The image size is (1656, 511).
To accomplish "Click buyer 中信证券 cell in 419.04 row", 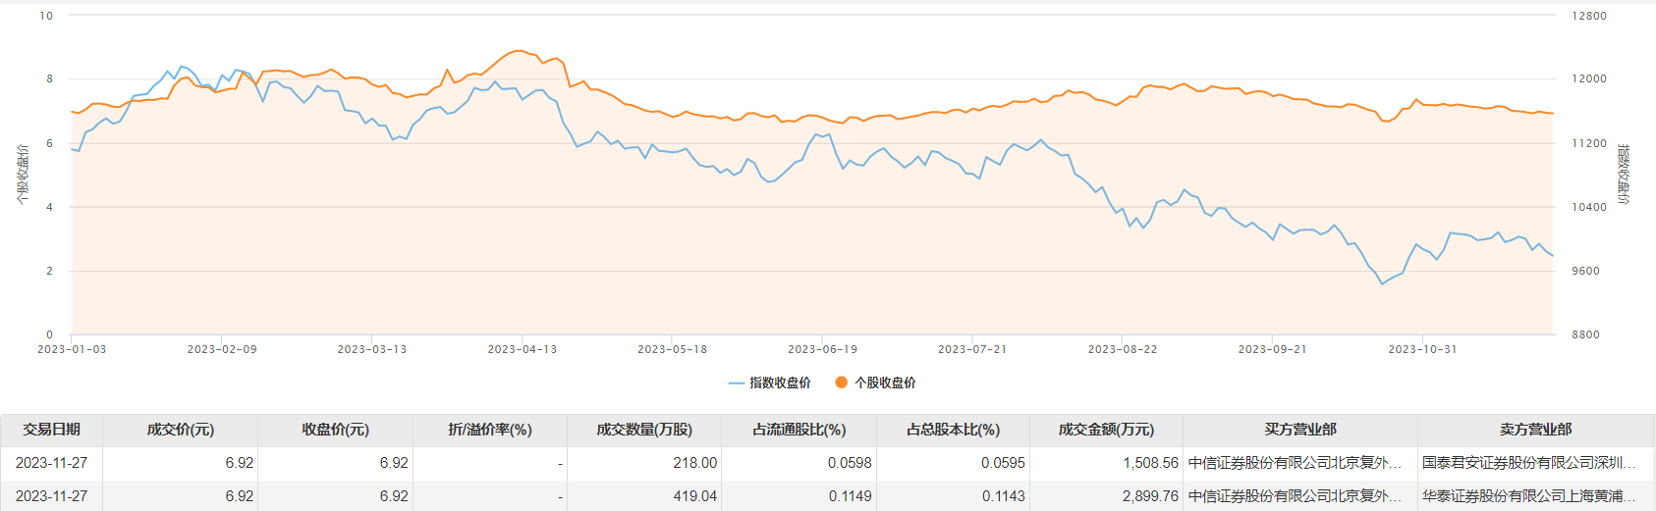I will click(x=1300, y=496).
